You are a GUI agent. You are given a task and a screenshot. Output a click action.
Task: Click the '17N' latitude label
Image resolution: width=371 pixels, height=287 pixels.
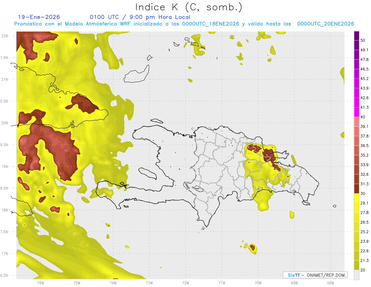5,254
